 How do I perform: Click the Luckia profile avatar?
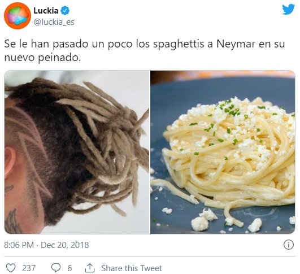[18, 16]
